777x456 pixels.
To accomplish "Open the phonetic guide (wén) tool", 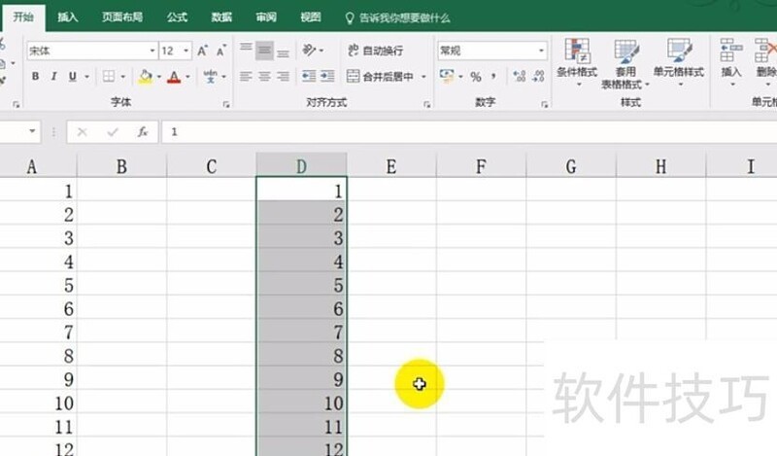I will click(x=210, y=77).
